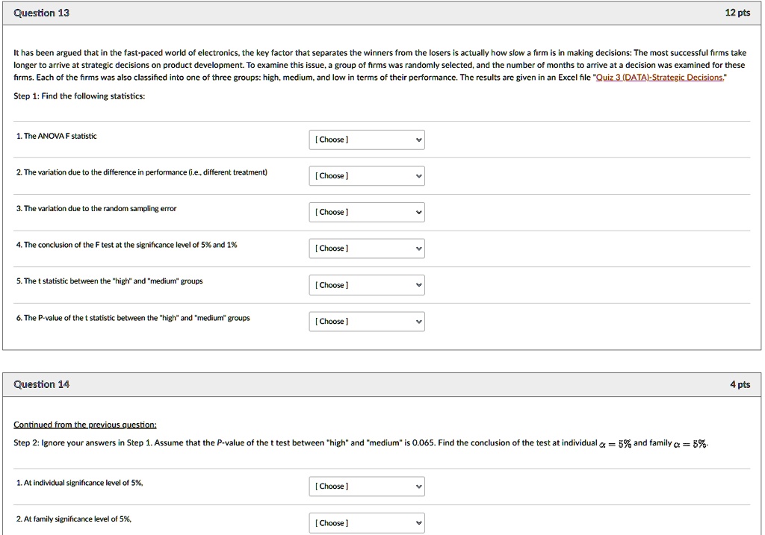Viewport: 765px width, 535px height.
Task: Click the 4 pts label
Action: [x=740, y=384]
